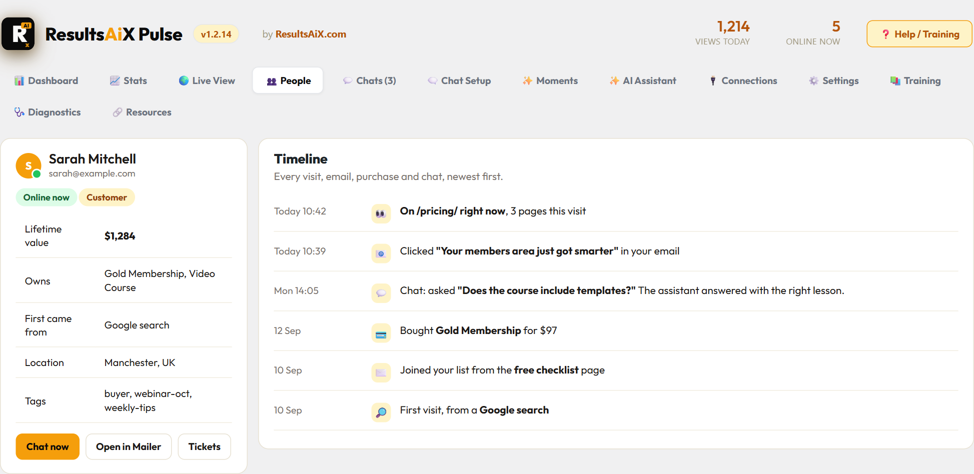Image resolution: width=974 pixels, height=474 pixels.
Task: Open the Chats (3) tab
Action: tap(370, 80)
